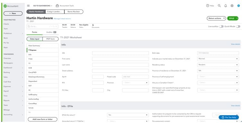The width and height of the screenshot is (242, 124).
Task: Open Province of self-employment dropdown
Action: pos(218,77)
